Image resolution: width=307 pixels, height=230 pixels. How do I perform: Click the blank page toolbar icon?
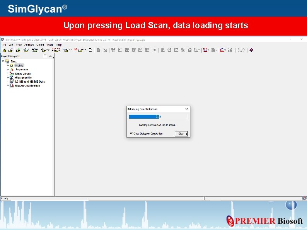pyautogui.click(x=90, y=50)
